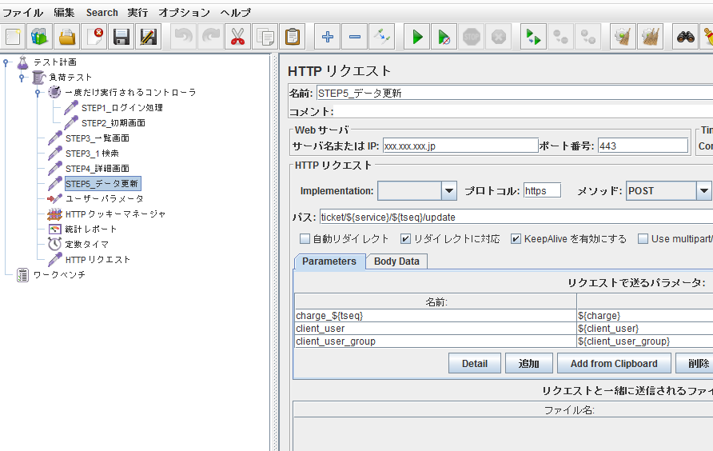Start test without pauses icon

[x=444, y=37]
